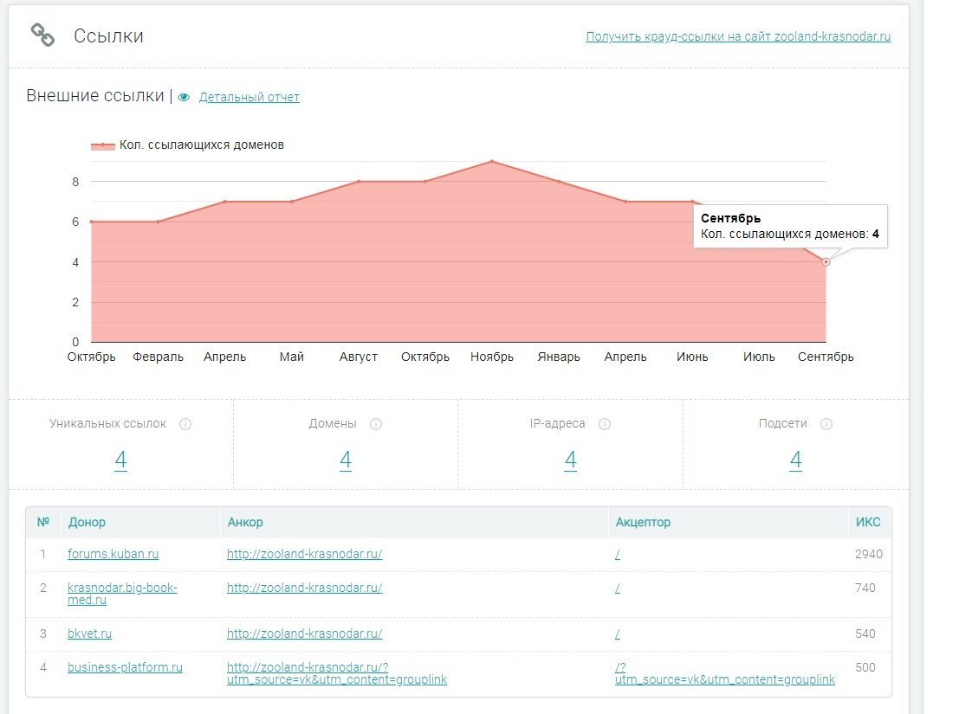Open donor business-platform.ru link
972x714 pixels.
(x=126, y=668)
